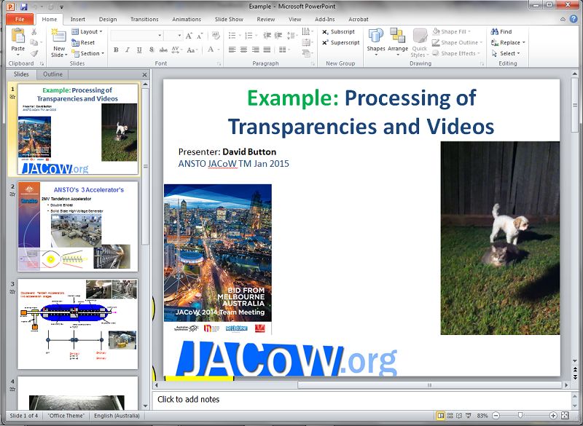Fit slide to current window icon
Image resolution: width=583 pixels, height=426 pixels.
(x=569, y=415)
